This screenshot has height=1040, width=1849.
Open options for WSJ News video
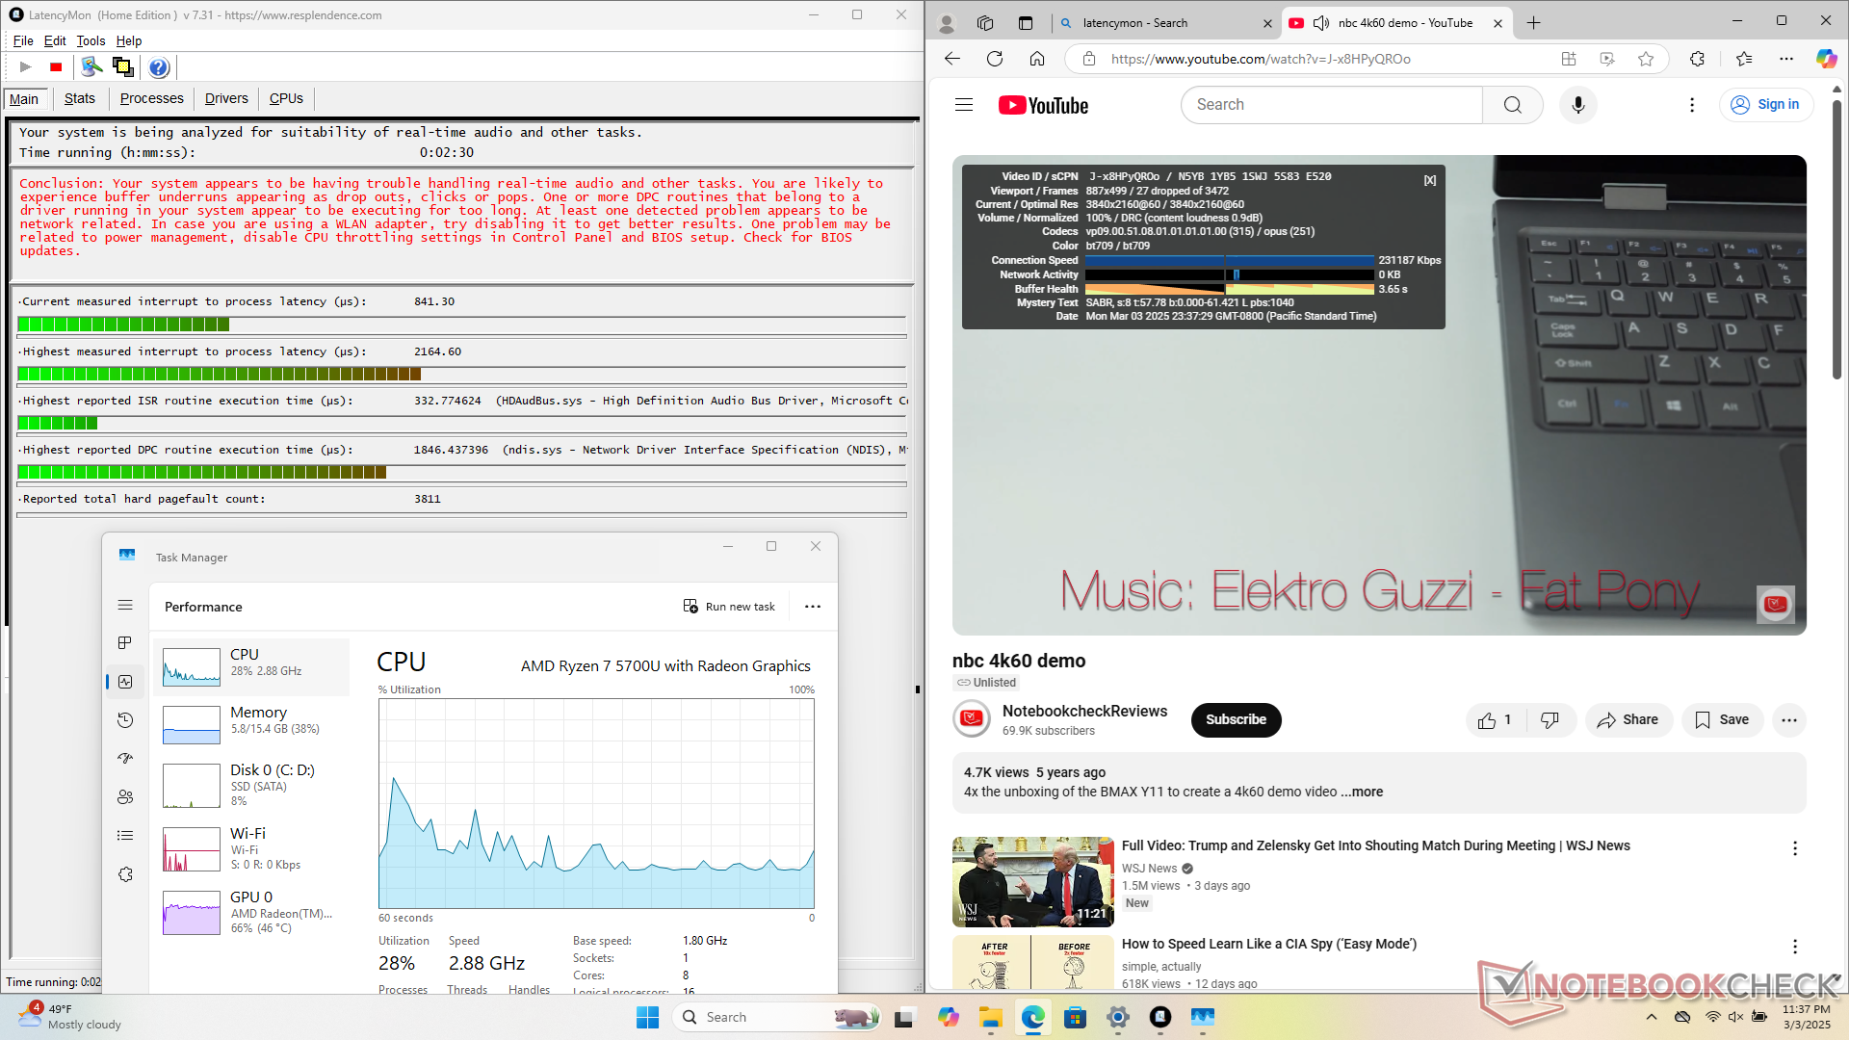(1794, 848)
